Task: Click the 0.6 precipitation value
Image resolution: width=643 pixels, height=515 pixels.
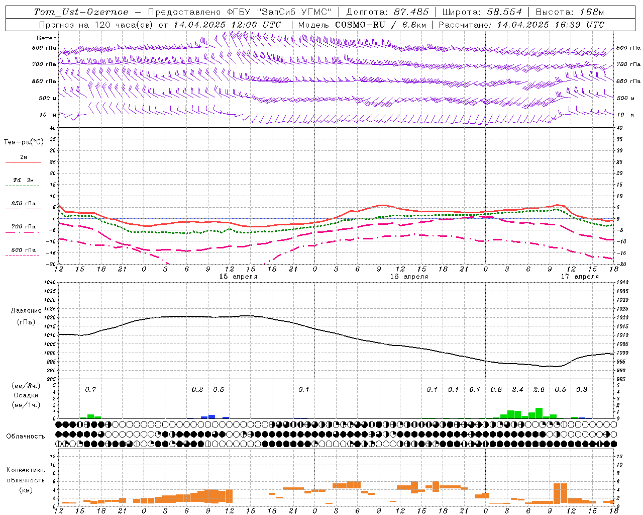Action: tap(496, 389)
